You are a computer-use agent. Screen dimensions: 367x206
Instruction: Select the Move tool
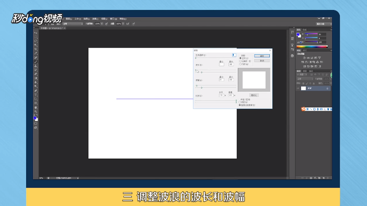(x=36, y=33)
